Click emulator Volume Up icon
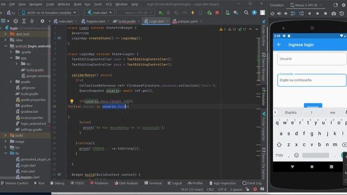 [279, 14]
